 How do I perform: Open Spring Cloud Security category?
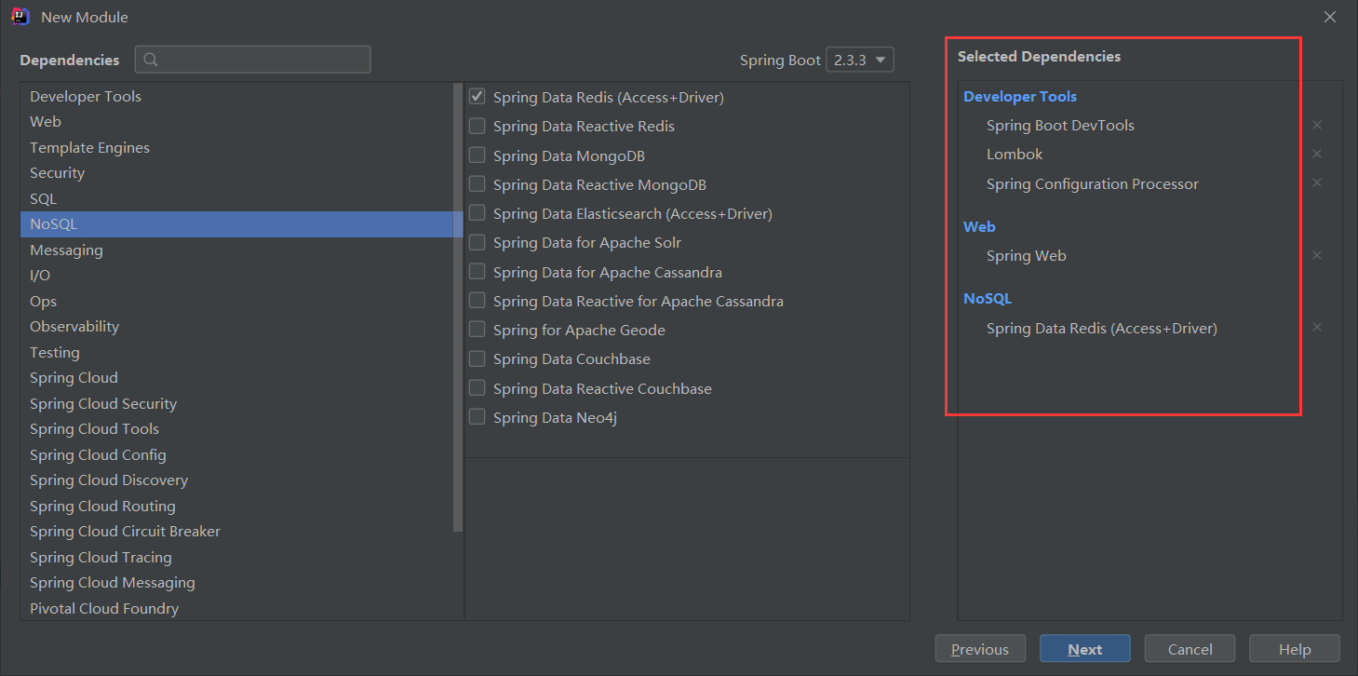[x=236, y=403]
